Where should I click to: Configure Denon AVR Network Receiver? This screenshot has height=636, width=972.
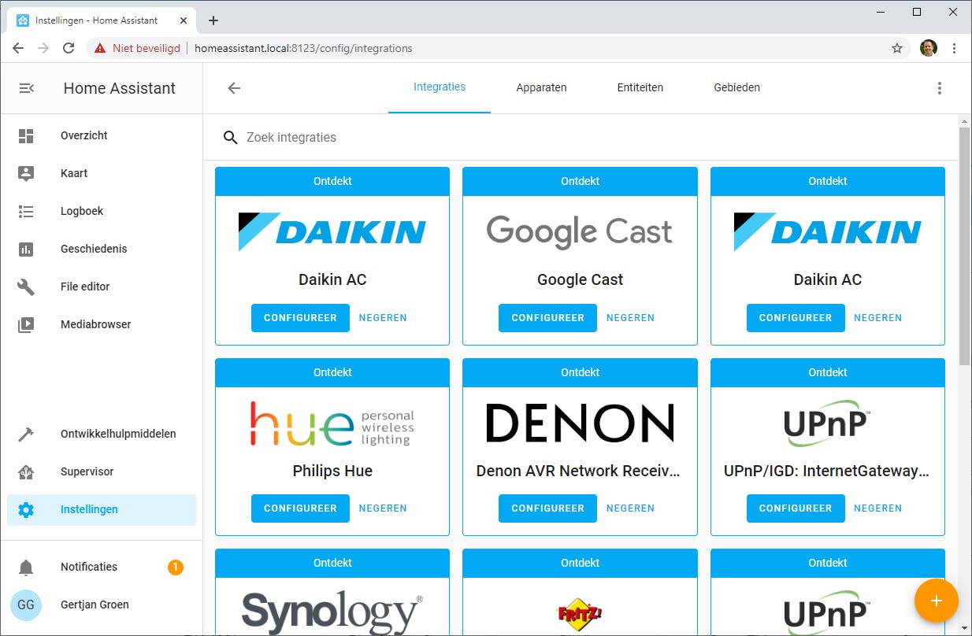click(547, 508)
